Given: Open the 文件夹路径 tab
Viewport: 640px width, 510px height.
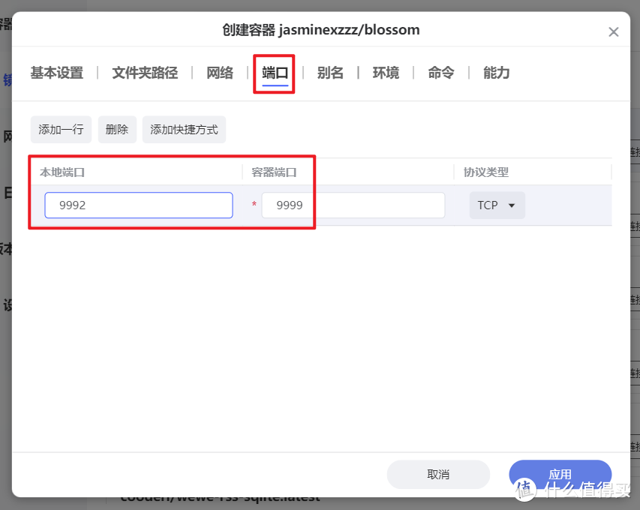Looking at the screenshot, I should click(x=144, y=73).
